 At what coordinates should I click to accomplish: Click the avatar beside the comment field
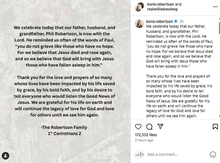pyautogui.click(x=139, y=155)
